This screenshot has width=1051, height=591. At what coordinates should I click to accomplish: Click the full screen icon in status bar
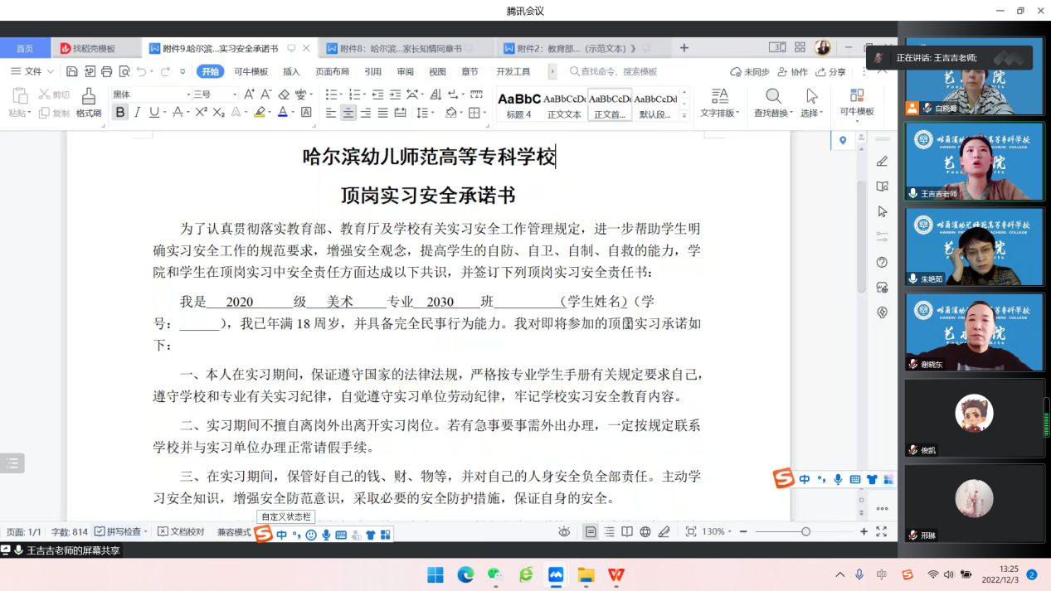pos(881,532)
